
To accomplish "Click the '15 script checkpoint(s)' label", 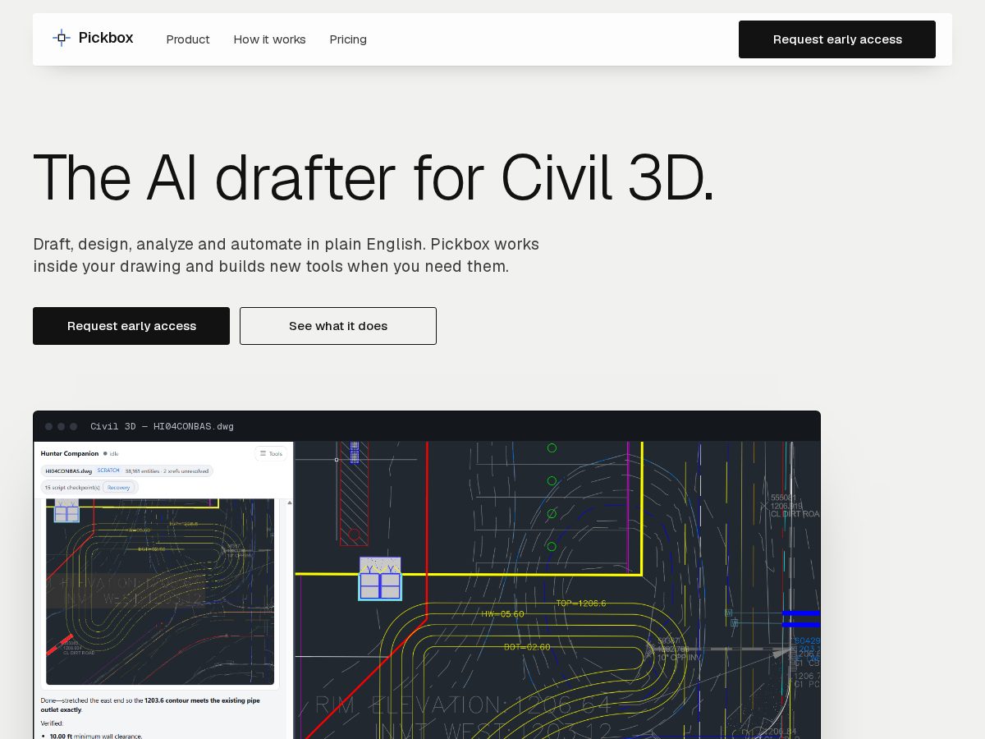I will click(72, 487).
